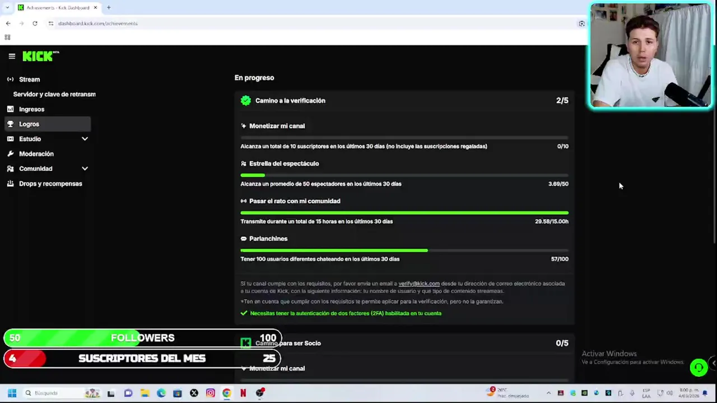
Task: Open Servidor y clave de retransm page
Action: pos(54,94)
